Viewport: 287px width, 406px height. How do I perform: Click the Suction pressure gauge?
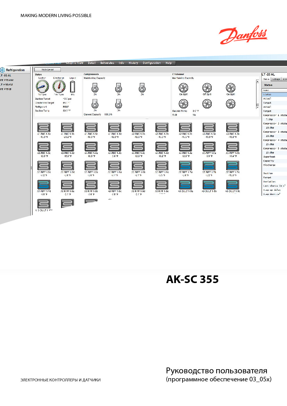42,86
